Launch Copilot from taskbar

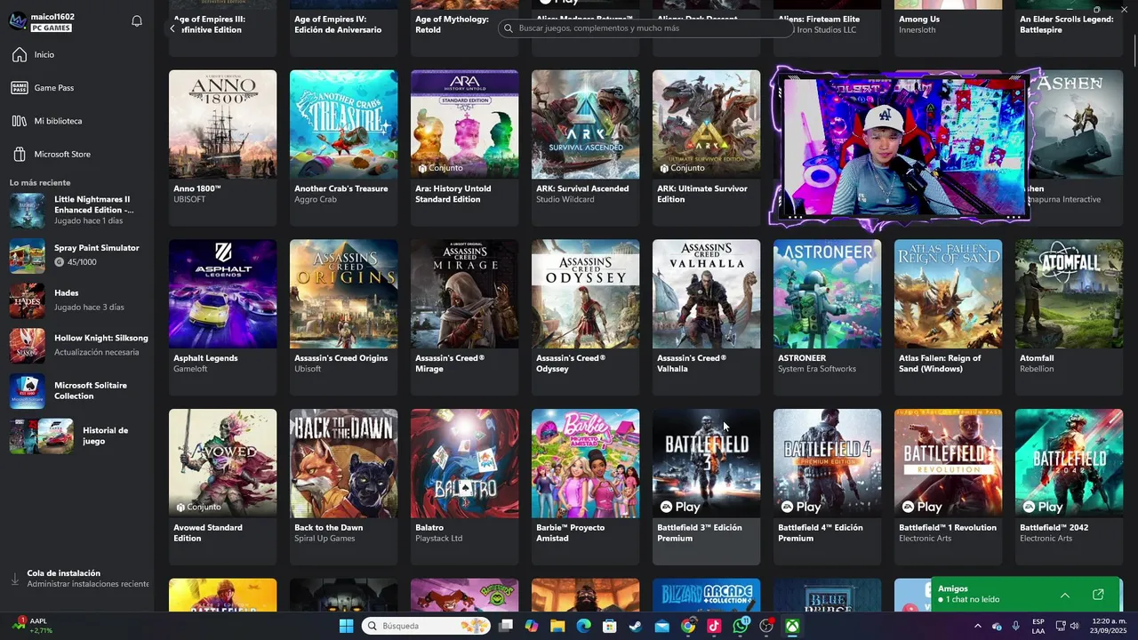pos(532,626)
